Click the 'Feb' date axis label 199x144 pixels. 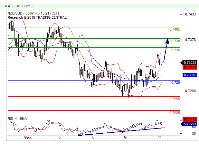[x=28, y=138]
